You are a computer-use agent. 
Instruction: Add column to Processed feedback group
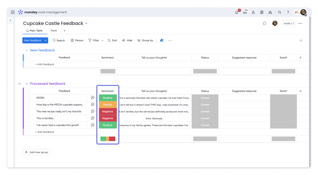pos(301,91)
